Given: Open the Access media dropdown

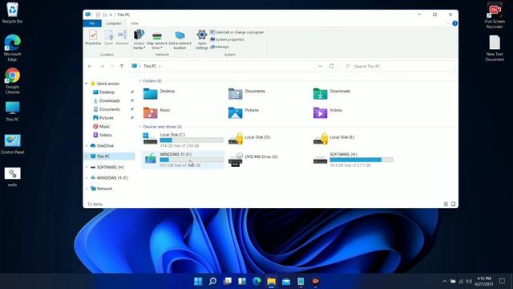Looking at the screenshot, I should coord(139,39).
